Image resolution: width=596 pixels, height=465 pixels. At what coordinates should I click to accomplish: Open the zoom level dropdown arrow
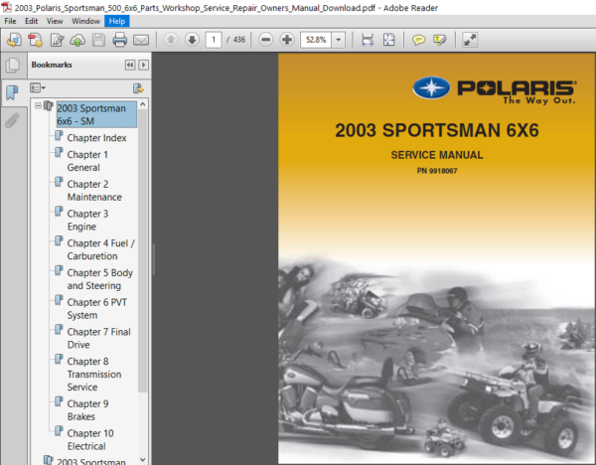click(x=339, y=40)
